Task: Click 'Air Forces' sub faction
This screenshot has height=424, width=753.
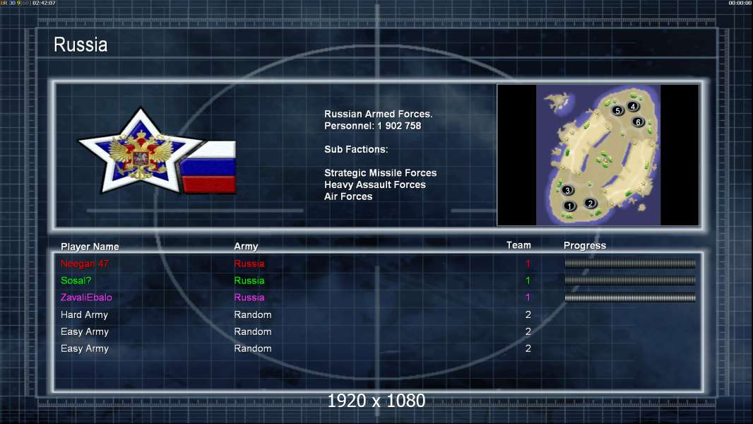Action: click(x=348, y=196)
